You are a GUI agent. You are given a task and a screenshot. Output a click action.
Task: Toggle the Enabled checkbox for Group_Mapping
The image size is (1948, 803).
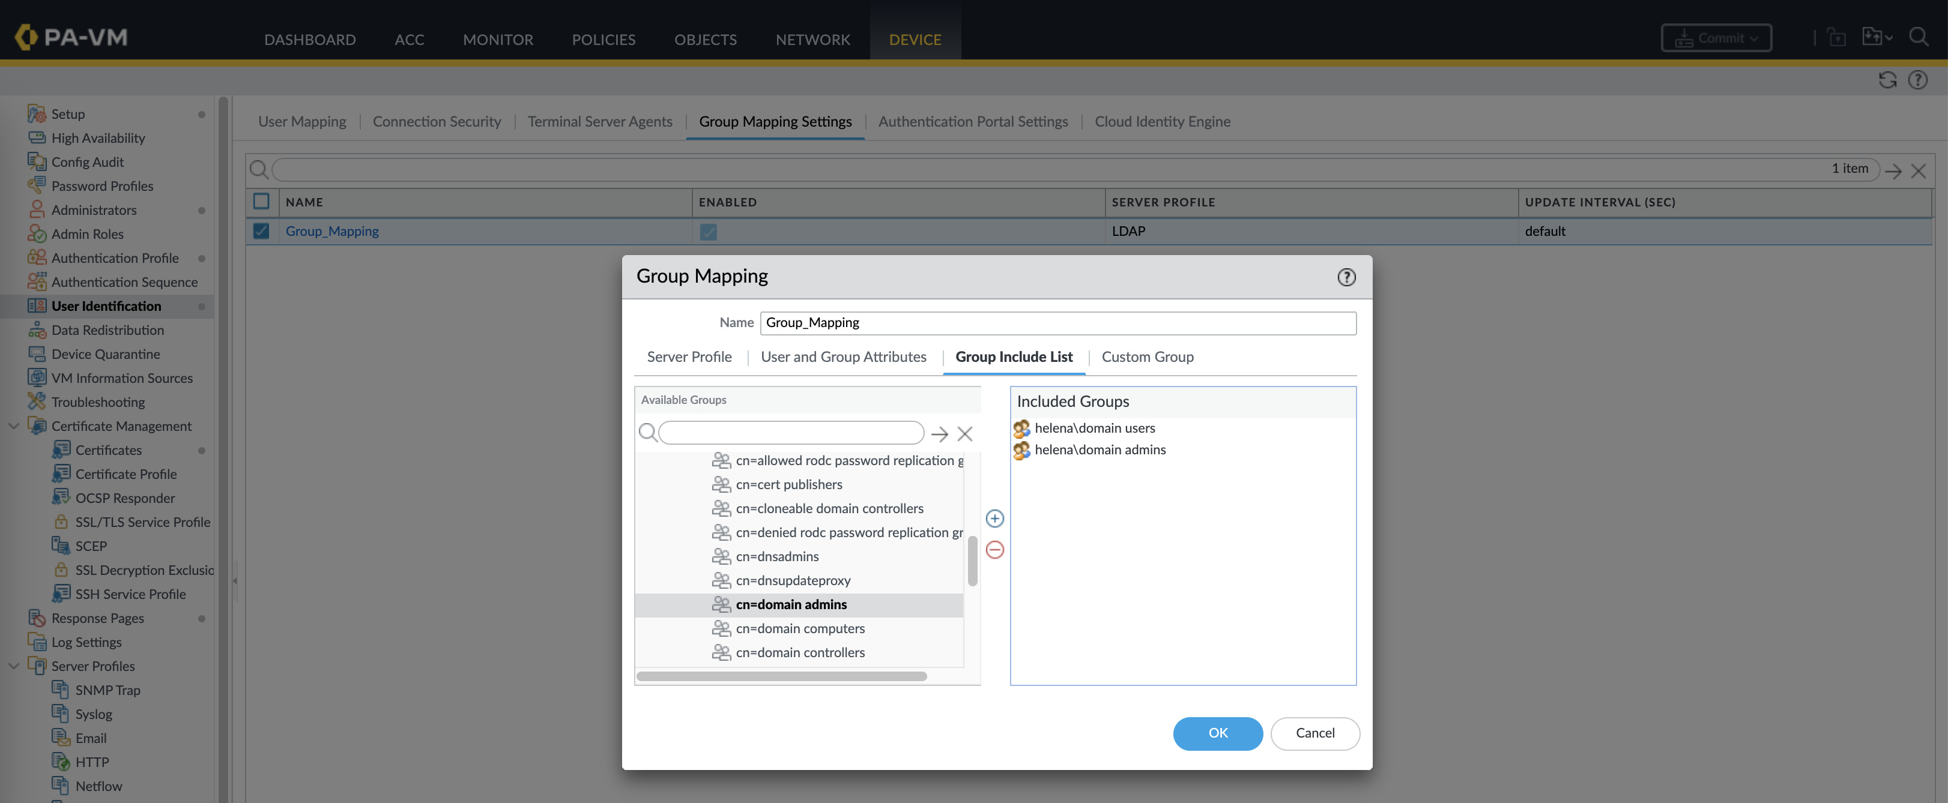(708, 232)
